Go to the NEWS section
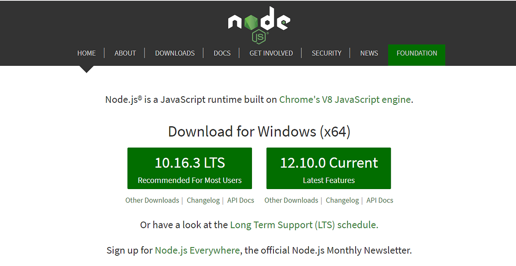The image size is (516, 266). [x=369, y=53]
